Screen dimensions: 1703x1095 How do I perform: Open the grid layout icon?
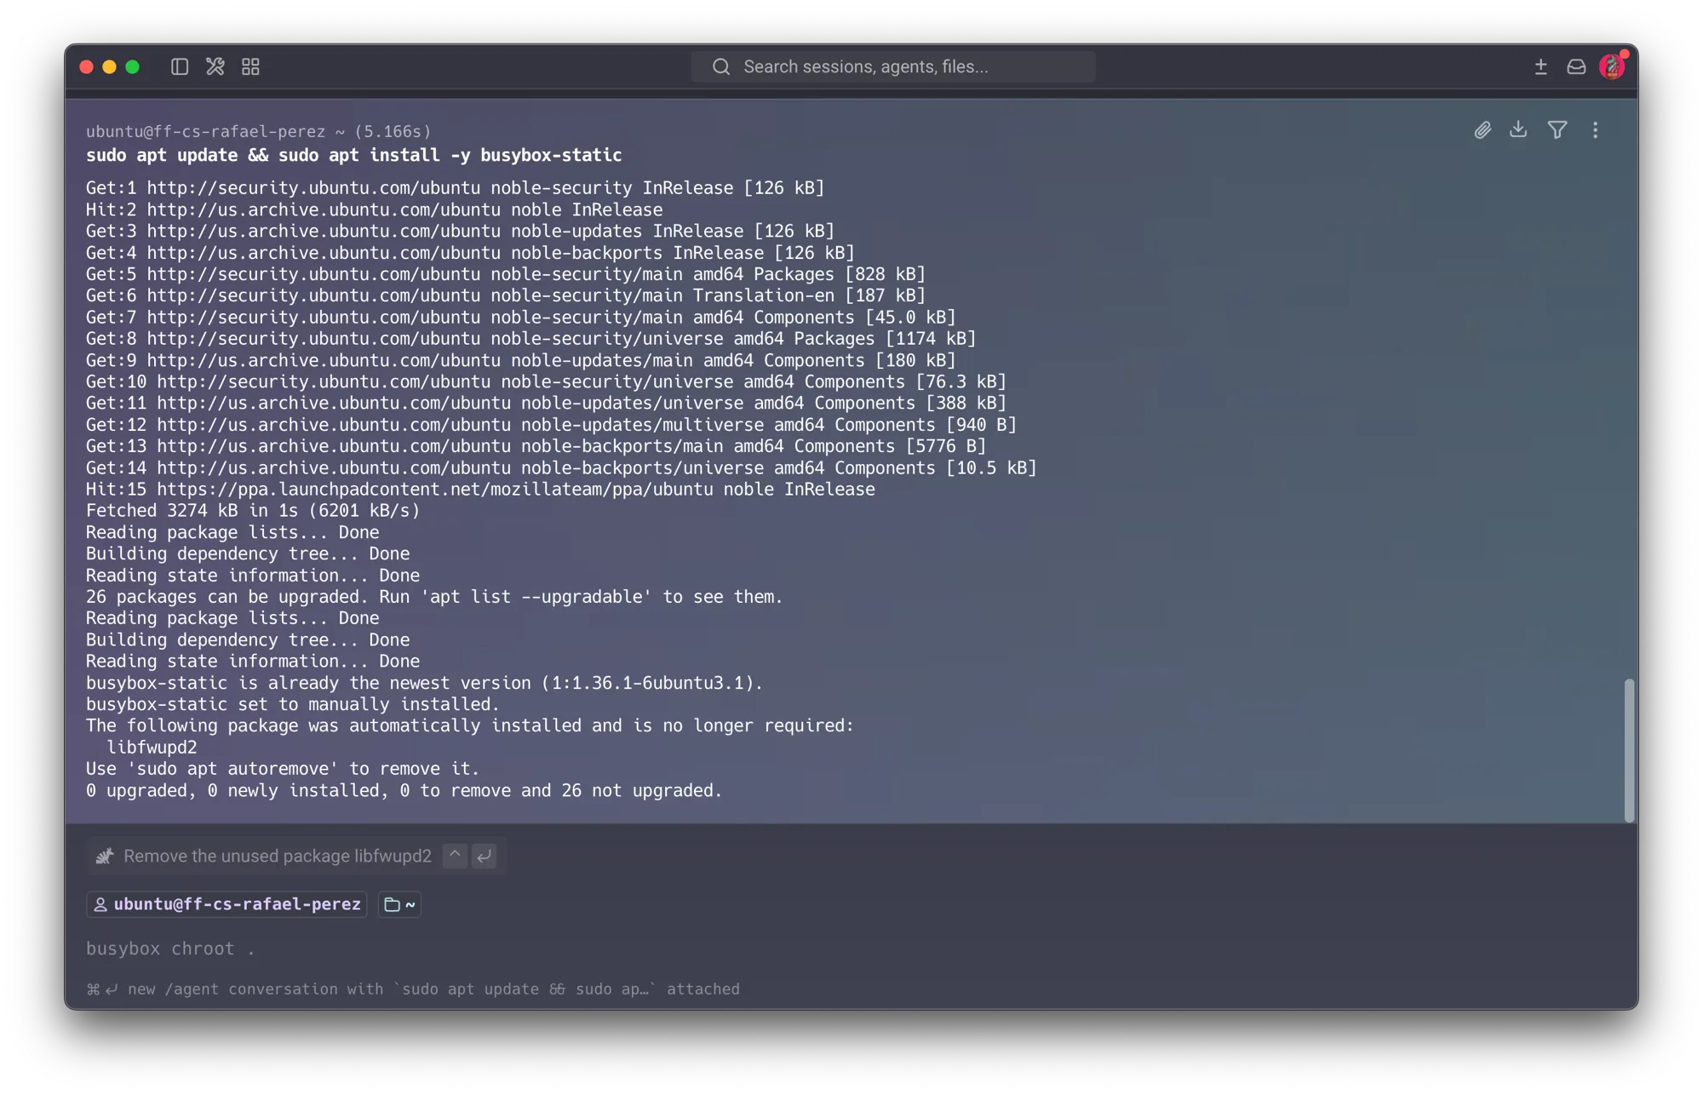tap(250, 66)
